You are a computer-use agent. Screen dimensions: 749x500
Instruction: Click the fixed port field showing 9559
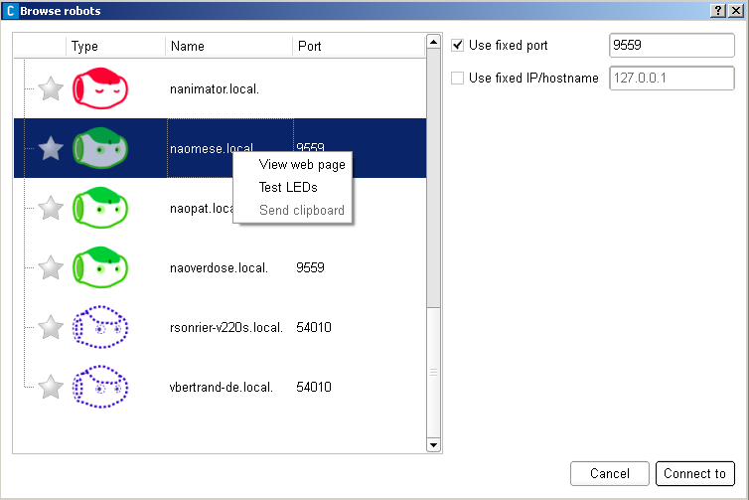point(671,46)
